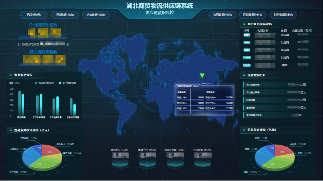The image size is (323, 181).
Task: Click the TOP9 rank badge
Action: pos(247,50)
